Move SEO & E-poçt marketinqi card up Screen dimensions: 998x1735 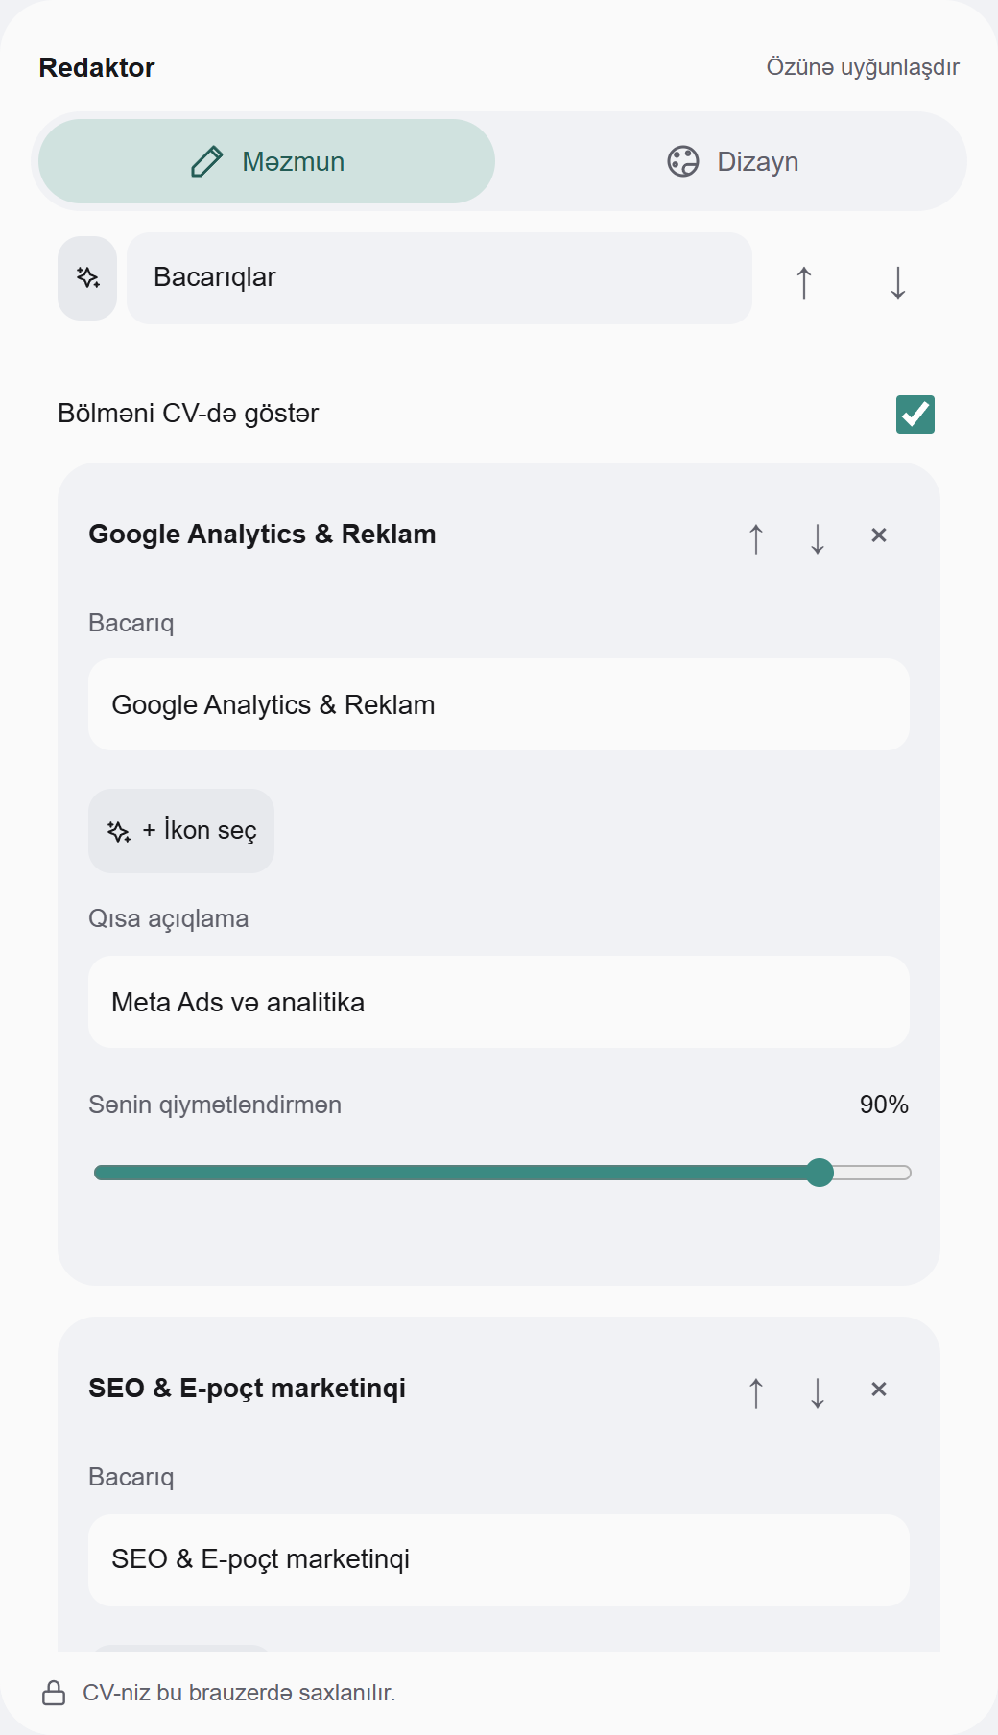click(756, 1392)
